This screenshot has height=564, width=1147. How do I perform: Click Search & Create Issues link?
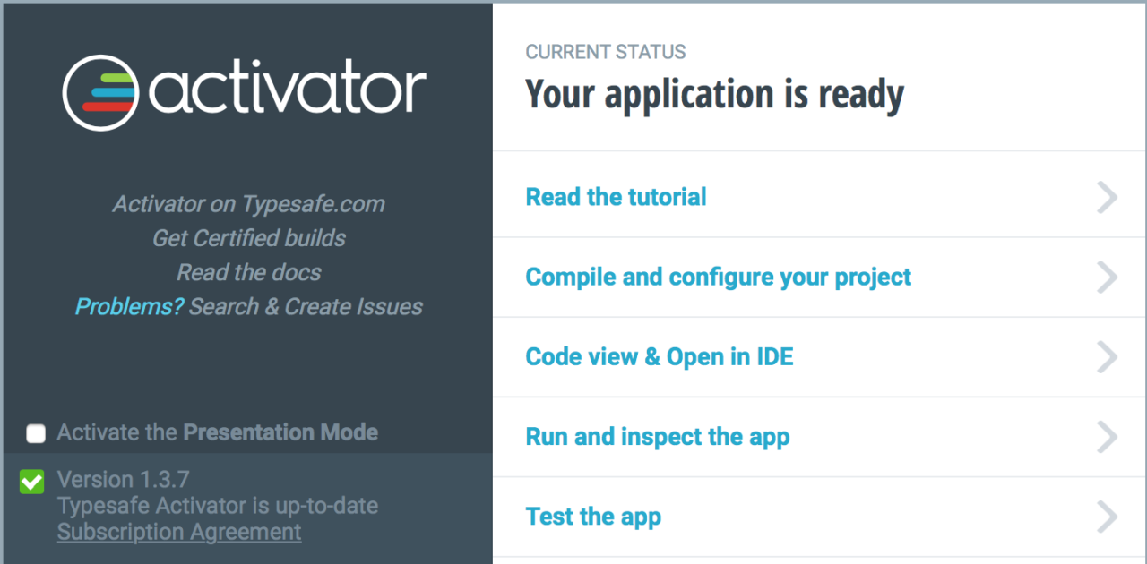coord(306,306)
